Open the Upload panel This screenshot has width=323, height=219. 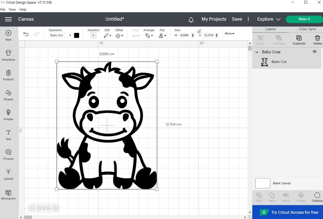(8, 175)
